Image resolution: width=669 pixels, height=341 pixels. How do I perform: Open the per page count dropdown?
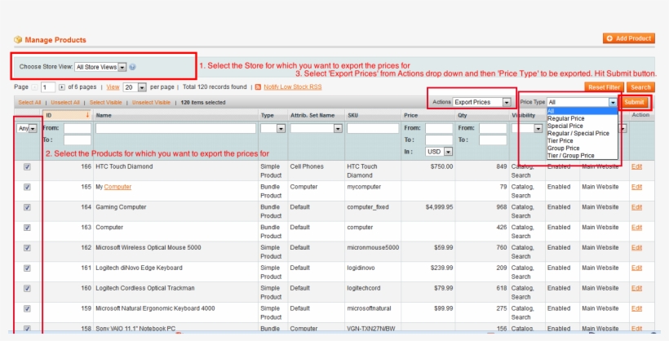point(135,87)
